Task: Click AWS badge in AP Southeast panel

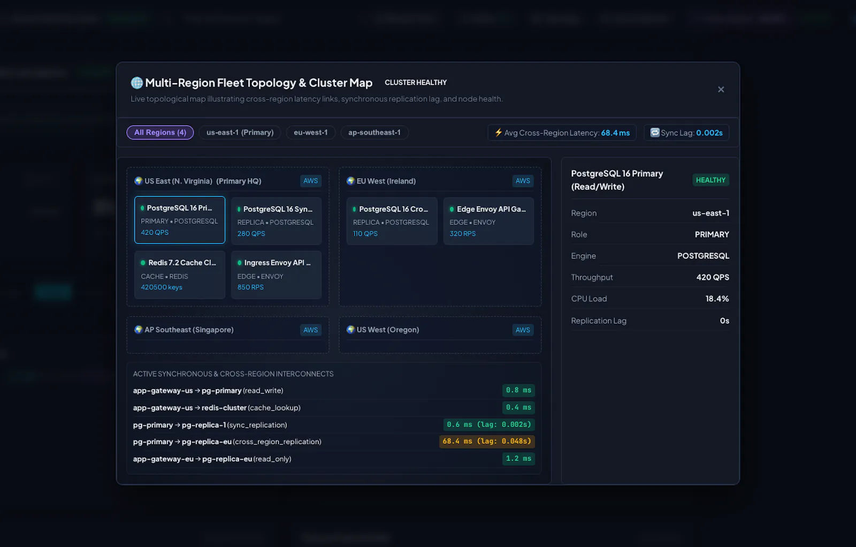Action: click(310, 330)
